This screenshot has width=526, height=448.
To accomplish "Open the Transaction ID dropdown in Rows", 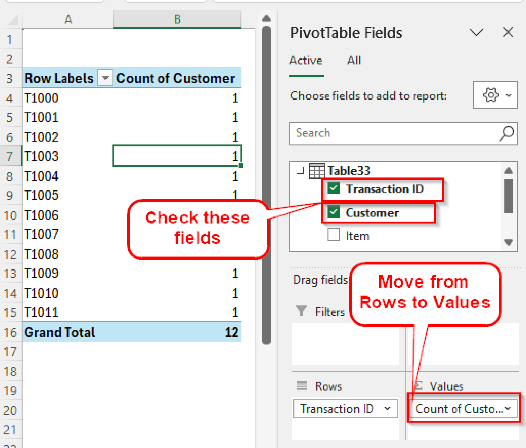I will (388, 408).
